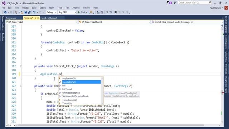The image size is (229, 129).
Task: Click the horizontal scrollbar of code editor
Action: pos(111,125)
